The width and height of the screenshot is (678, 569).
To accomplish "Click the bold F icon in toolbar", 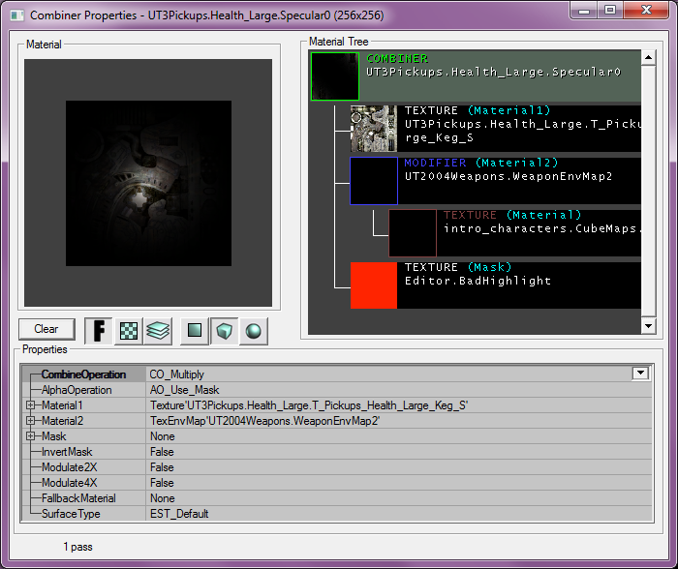I will coord(99,331).
